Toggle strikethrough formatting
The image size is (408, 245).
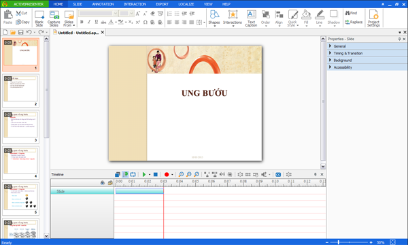103,22
